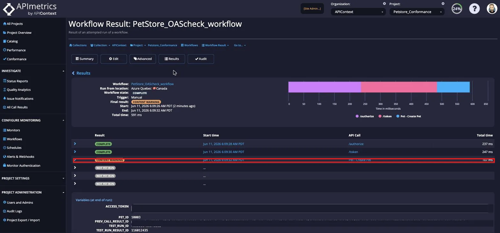Image resolution: width=500 pixels, height=233 pixels.
Task: Open Performance in sidebar
Action: [x=14, y=50]
